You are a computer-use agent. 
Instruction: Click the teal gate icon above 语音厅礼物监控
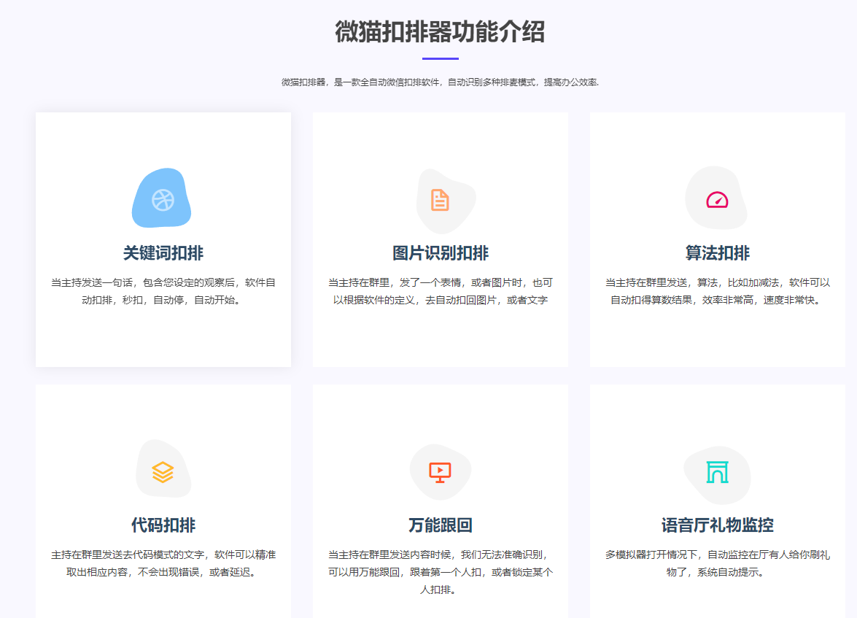(x=717, y=473)
